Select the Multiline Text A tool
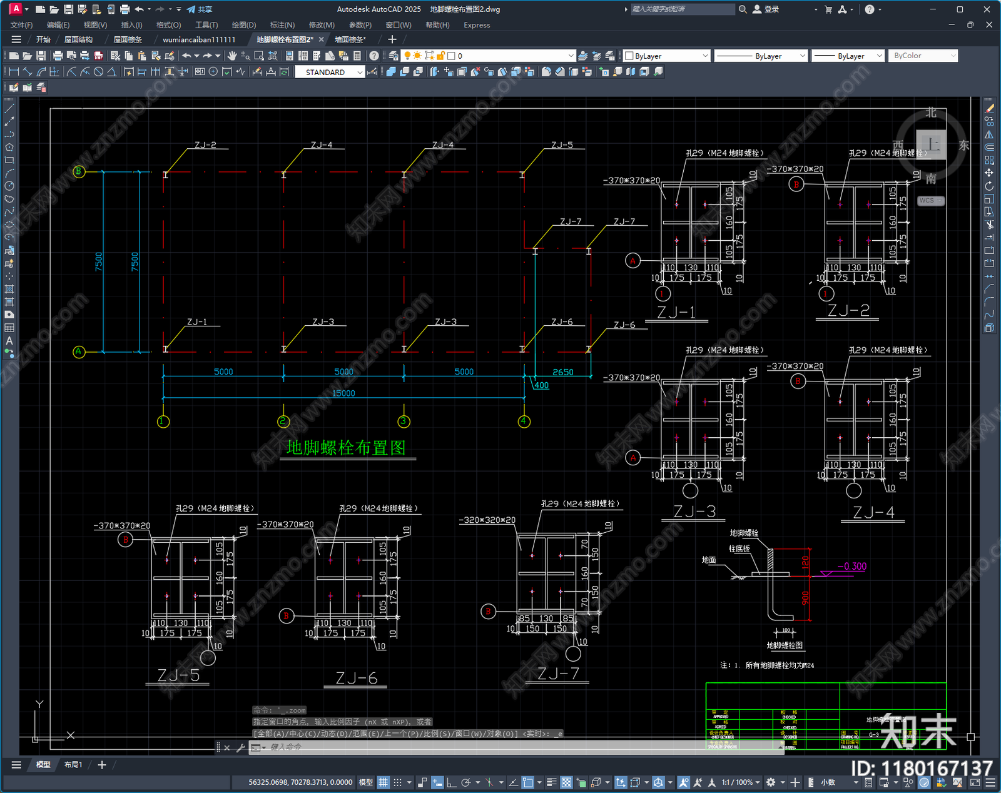Screen dimensions: 1001x793 9,341
